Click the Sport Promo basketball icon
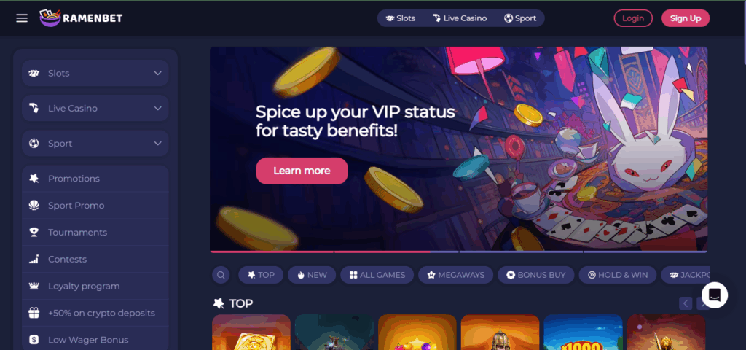This screenshot has height=350, width=746. (34, 205)
